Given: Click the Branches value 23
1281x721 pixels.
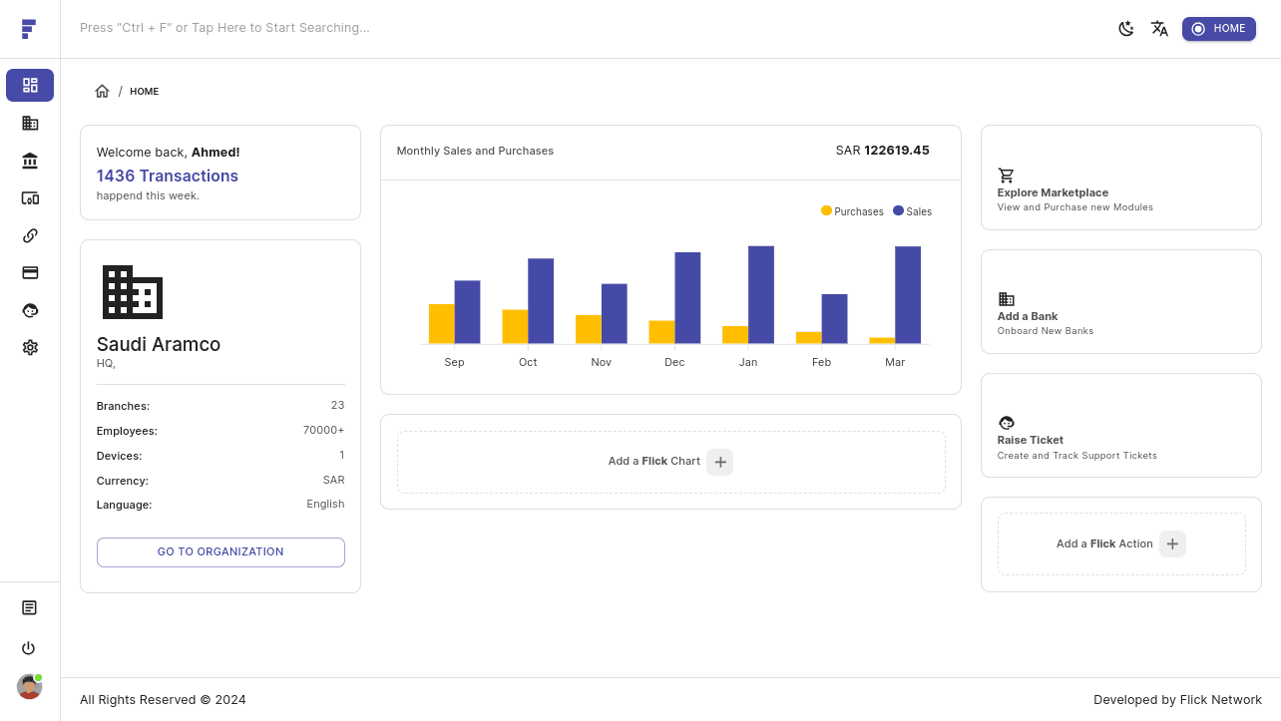Looking at the screenshot, I should [x=337, y=405].
